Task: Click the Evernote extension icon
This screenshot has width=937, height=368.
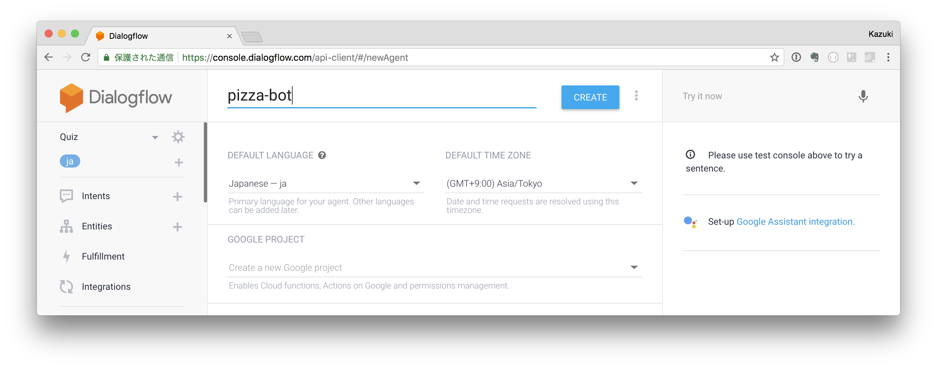Action: click(x=814, y=57)
